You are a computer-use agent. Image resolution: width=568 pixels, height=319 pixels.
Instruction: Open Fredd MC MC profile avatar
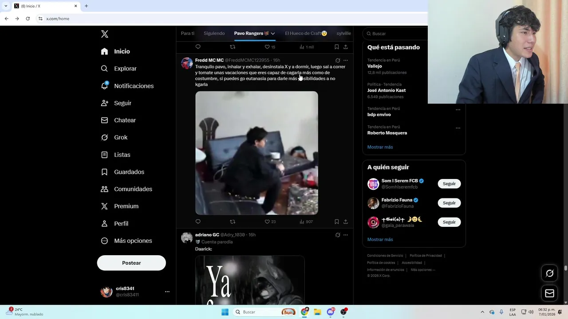(x=187, y=63)
